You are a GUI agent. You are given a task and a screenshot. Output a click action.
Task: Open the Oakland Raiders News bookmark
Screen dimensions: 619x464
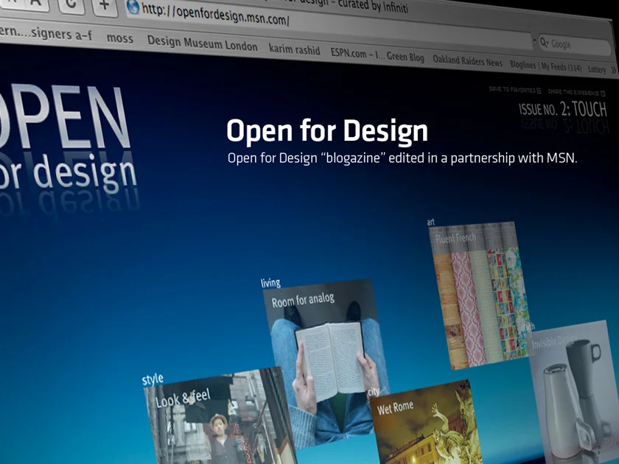point(467,61)
